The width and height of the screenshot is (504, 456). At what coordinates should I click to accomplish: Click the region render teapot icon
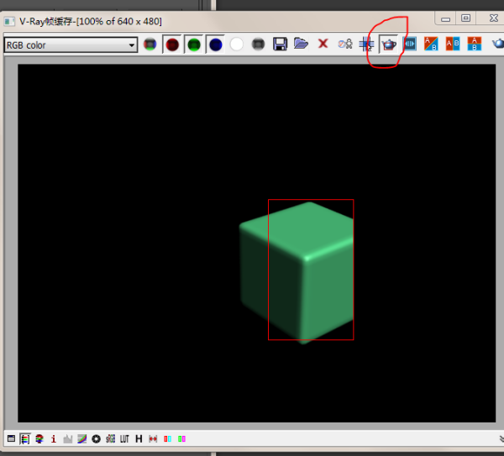tap(389, 44)
